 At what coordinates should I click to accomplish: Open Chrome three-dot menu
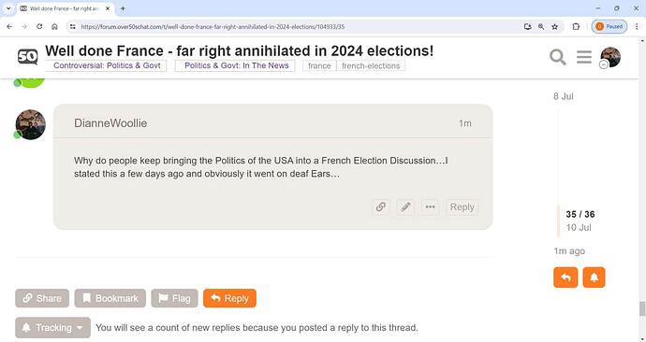tap(637, 27)
